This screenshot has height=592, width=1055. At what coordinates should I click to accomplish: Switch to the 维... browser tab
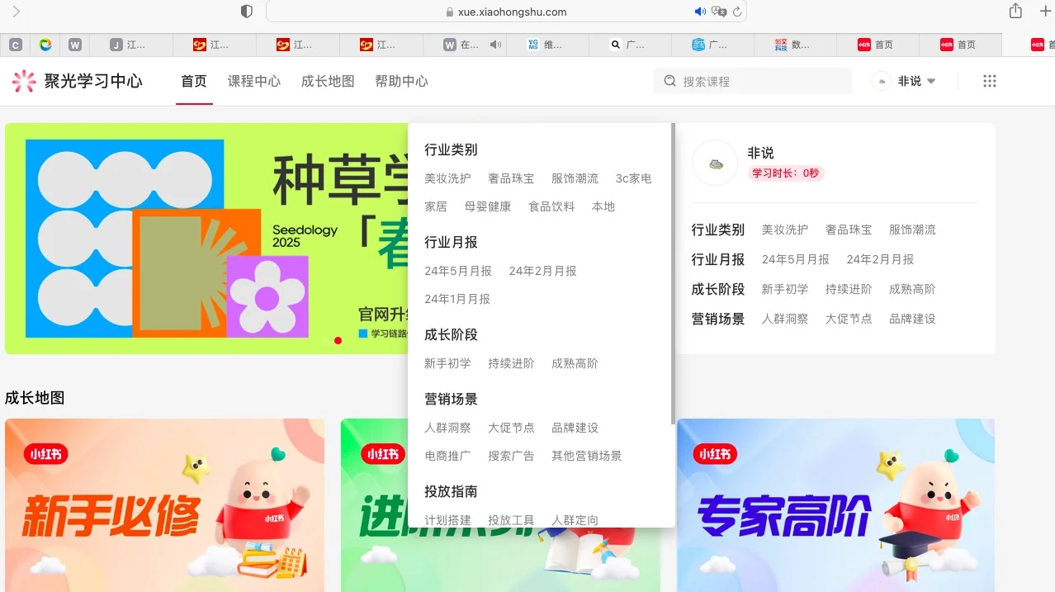tap(547, 45)
